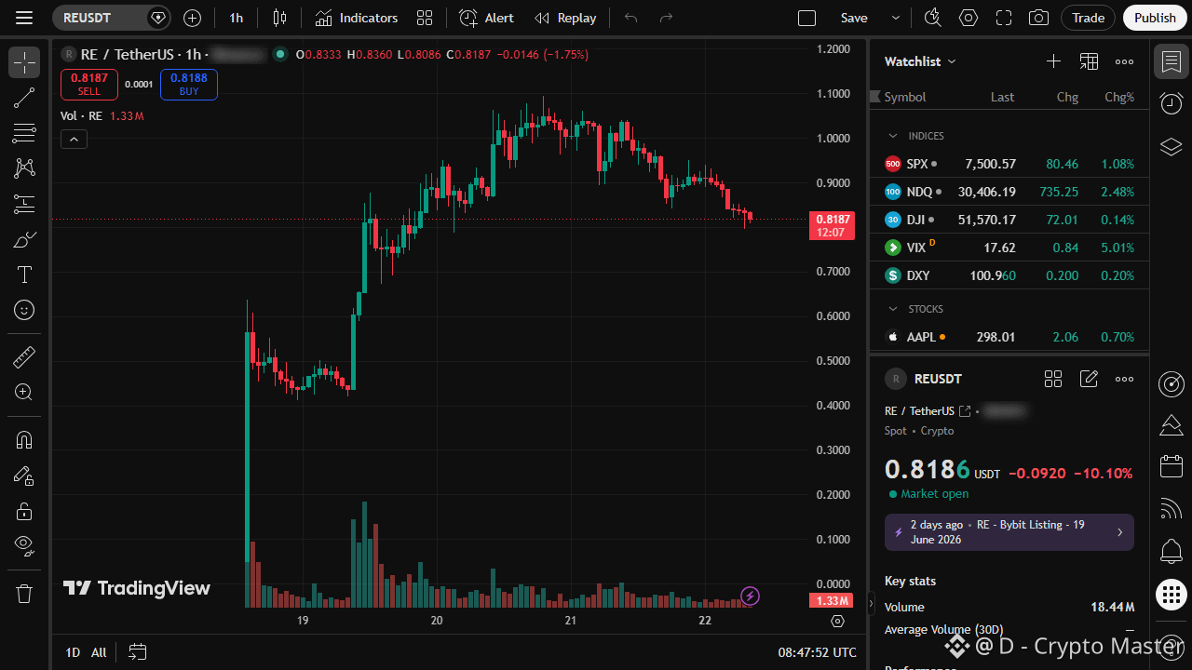Collapse the right sidebar handle

pyautogui.click(x=871, y=604)
